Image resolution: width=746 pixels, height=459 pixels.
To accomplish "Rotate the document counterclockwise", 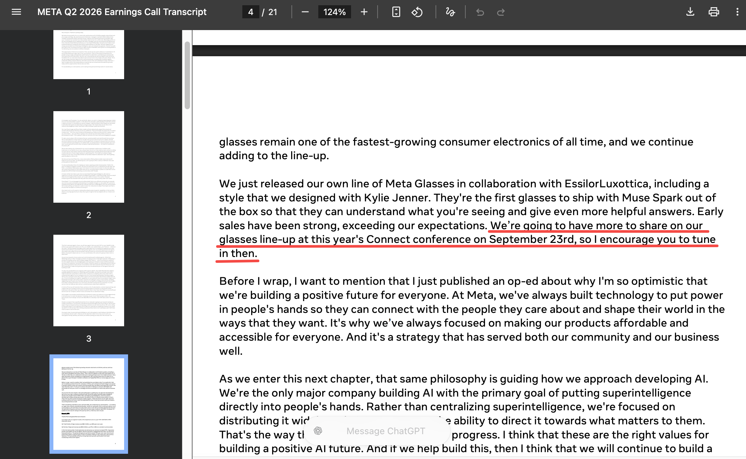I will coord(417,12).
